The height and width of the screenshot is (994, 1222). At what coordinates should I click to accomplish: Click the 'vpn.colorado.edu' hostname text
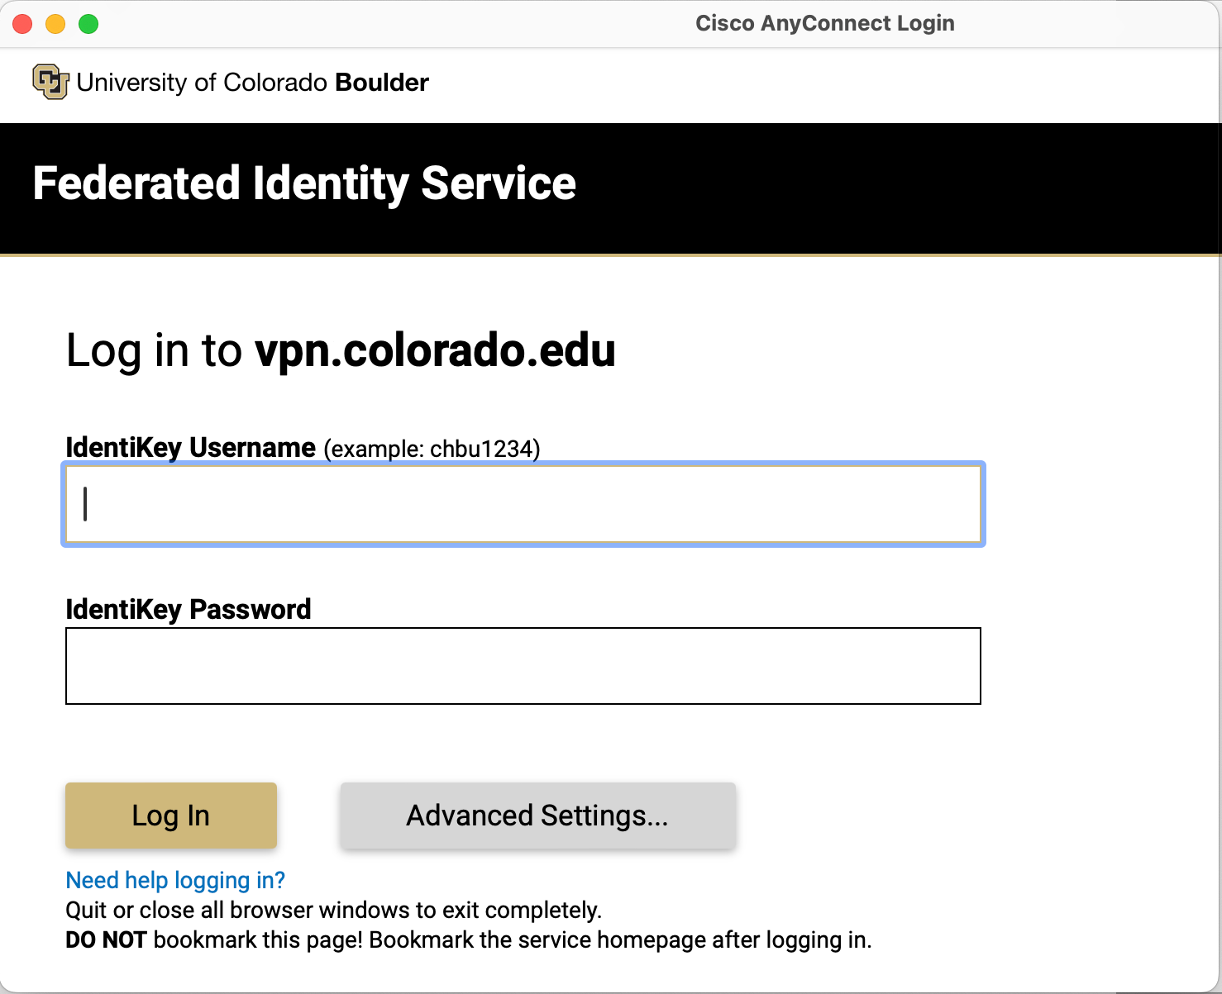point(435,350)
